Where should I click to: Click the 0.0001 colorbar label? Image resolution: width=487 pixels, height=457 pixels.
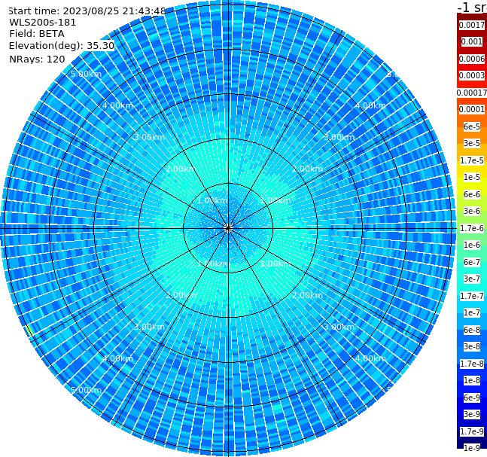tap(472, 109)
